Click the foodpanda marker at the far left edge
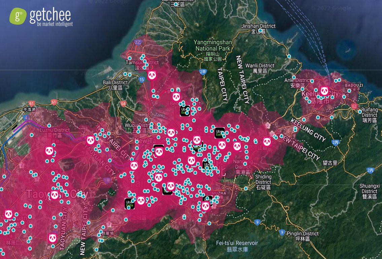Viewport: 382px width, 259px height. pos(8,214)
